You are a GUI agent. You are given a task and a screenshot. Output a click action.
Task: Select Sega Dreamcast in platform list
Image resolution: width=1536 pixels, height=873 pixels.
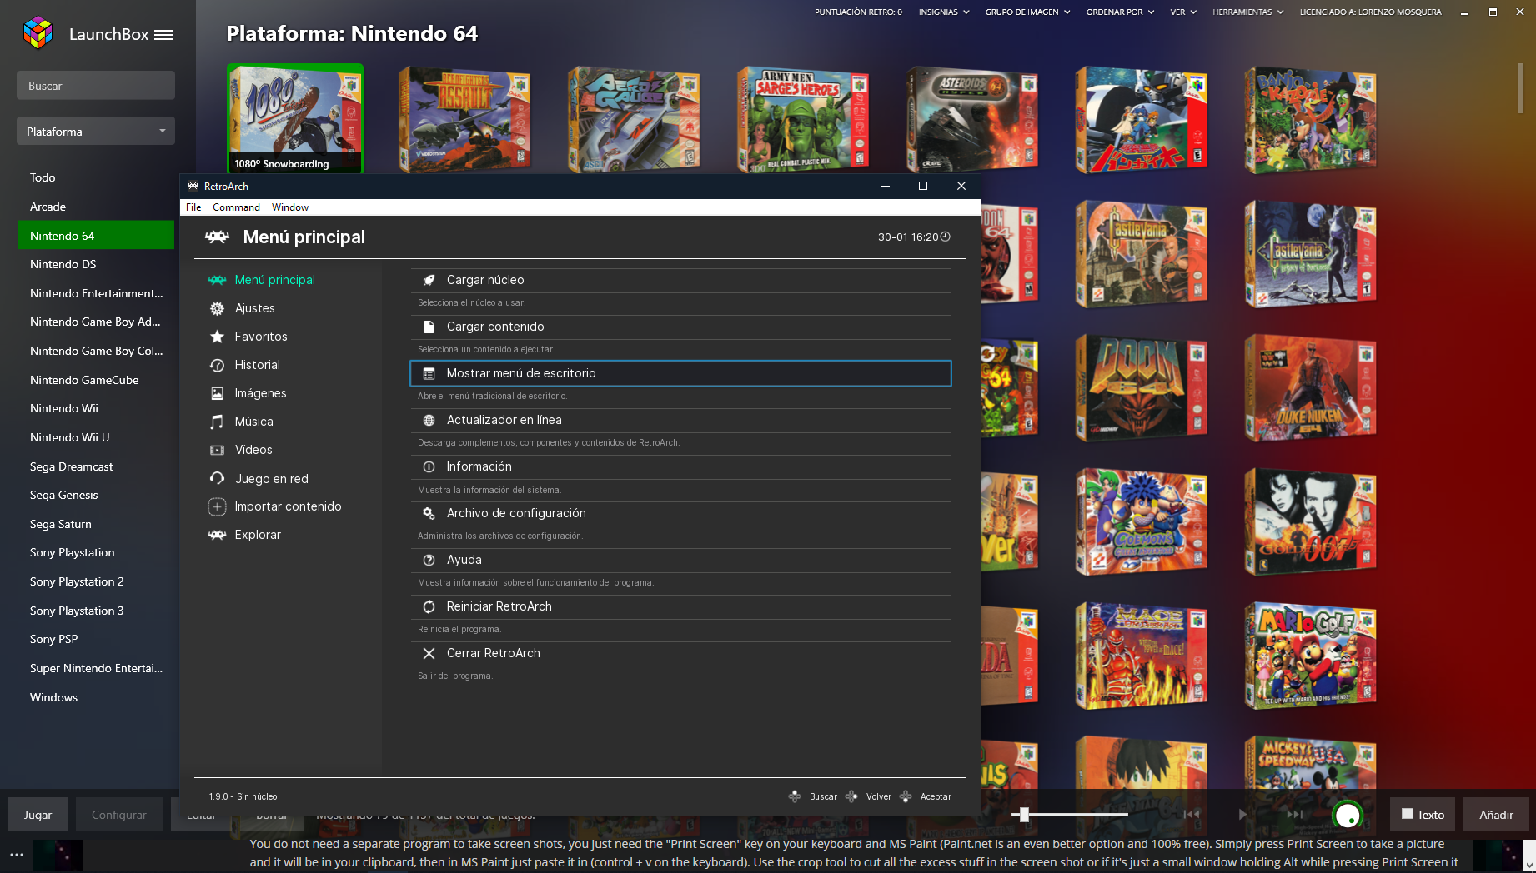click(96, 466)
